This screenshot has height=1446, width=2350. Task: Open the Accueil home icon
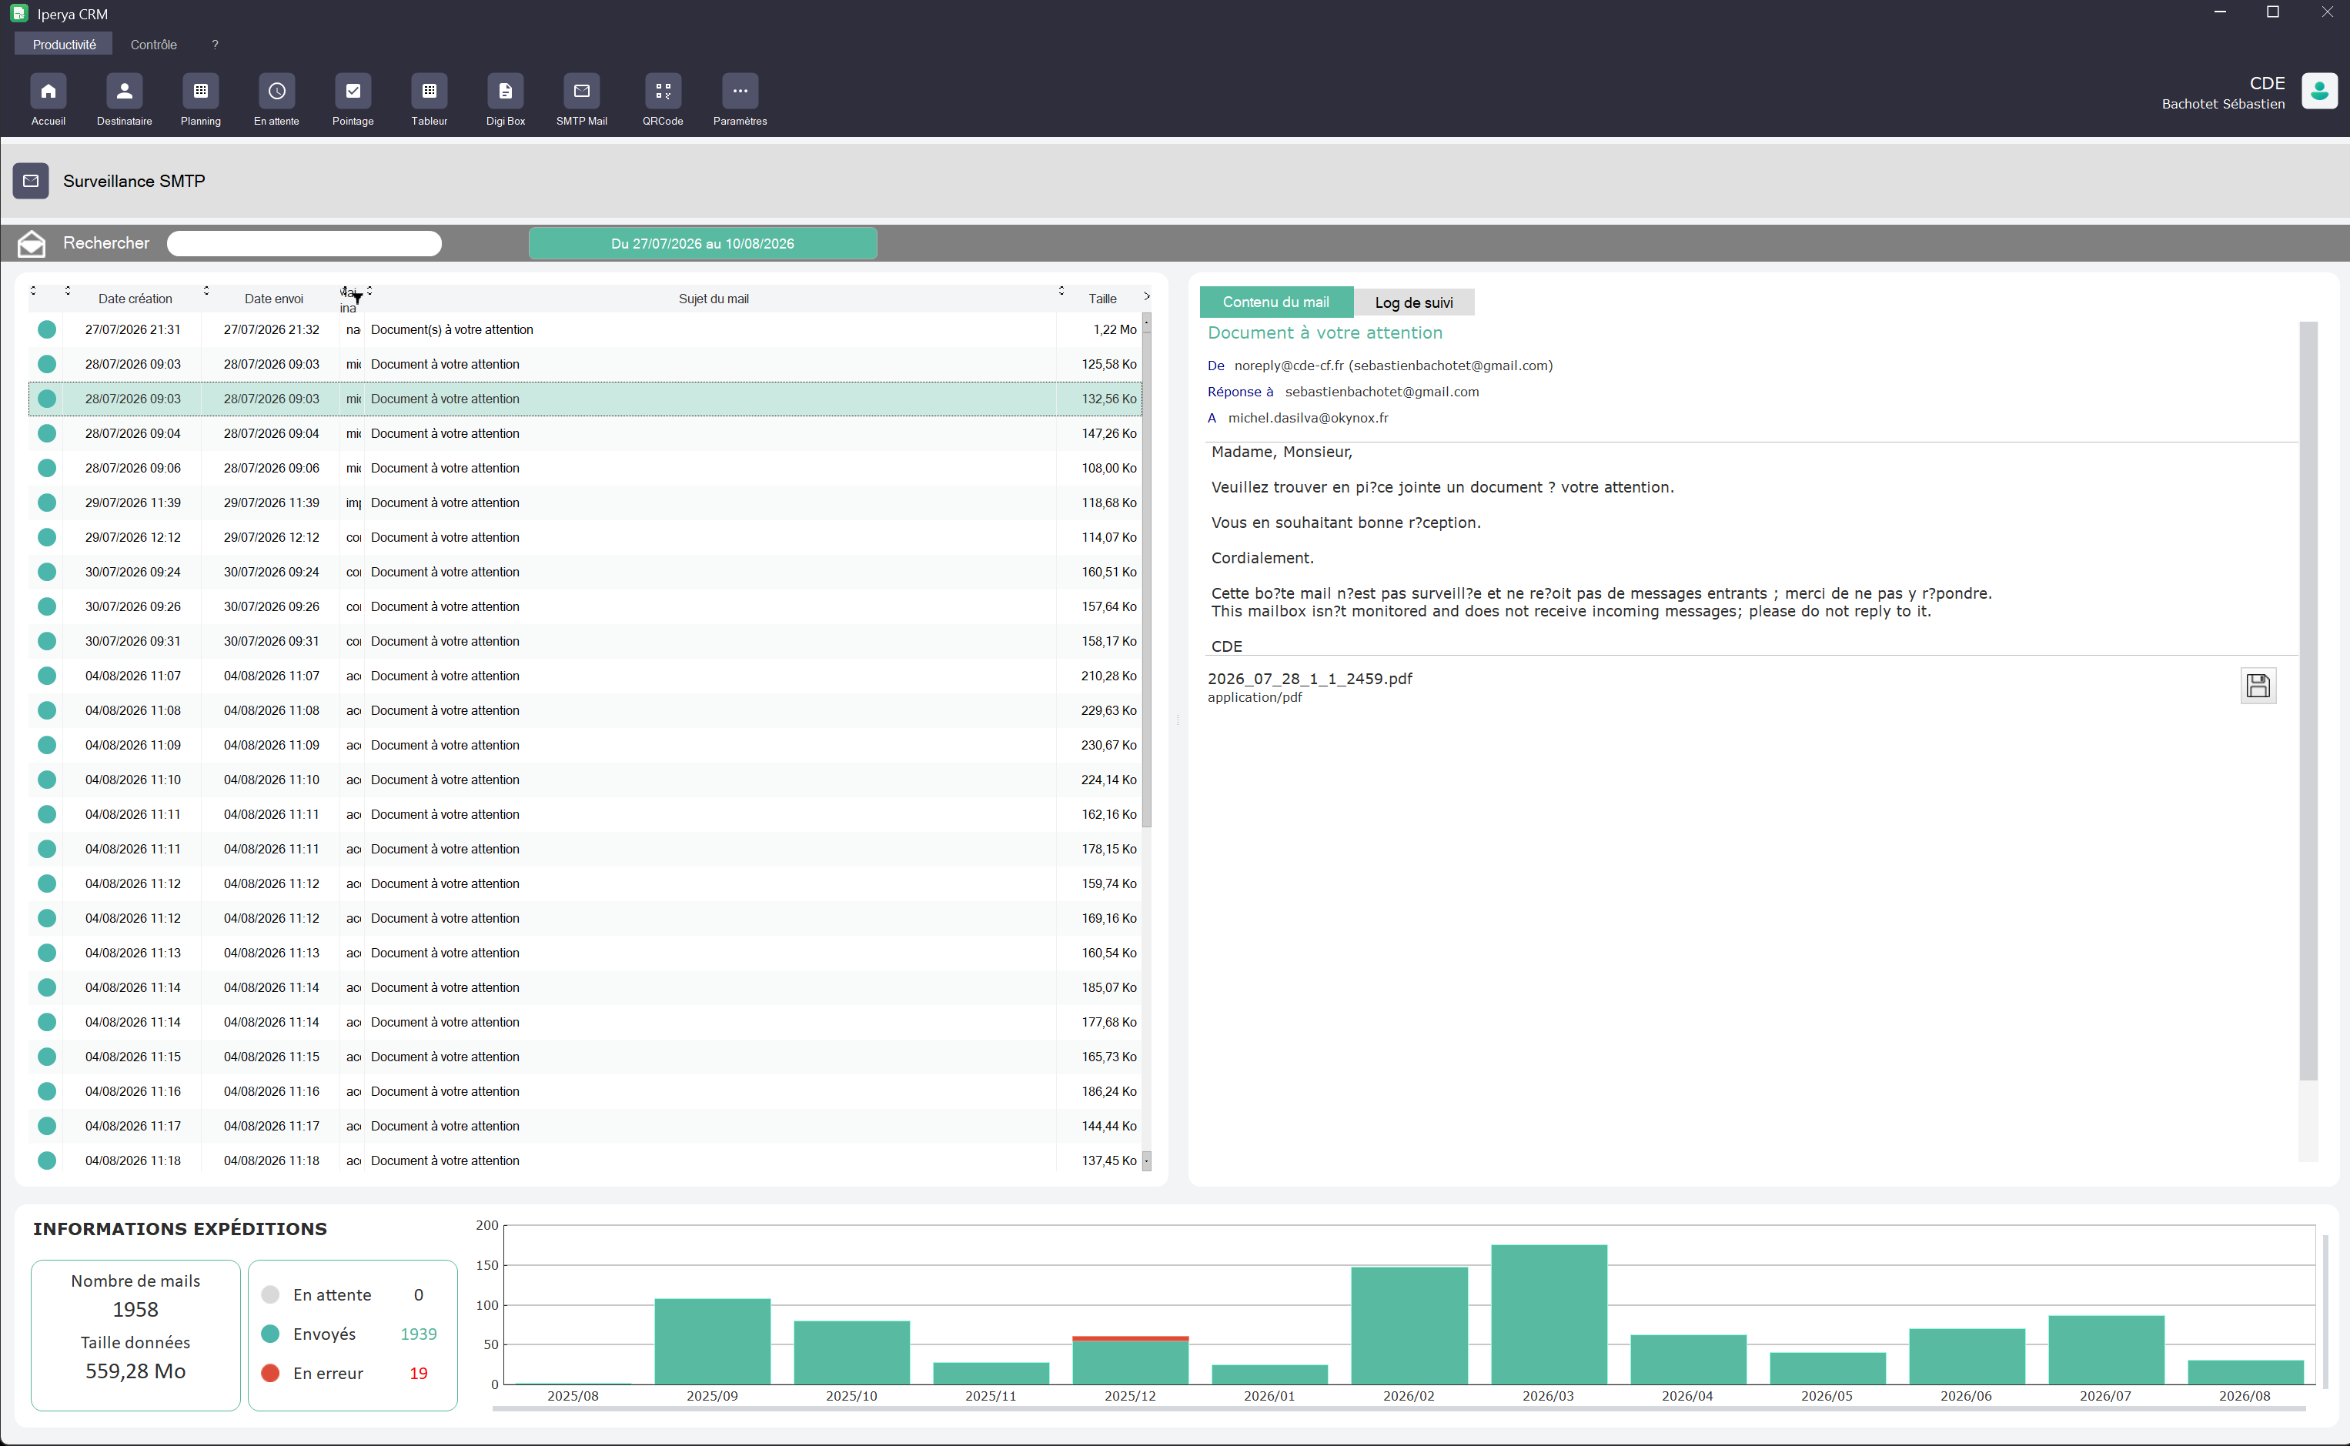(x=48, y=91)
